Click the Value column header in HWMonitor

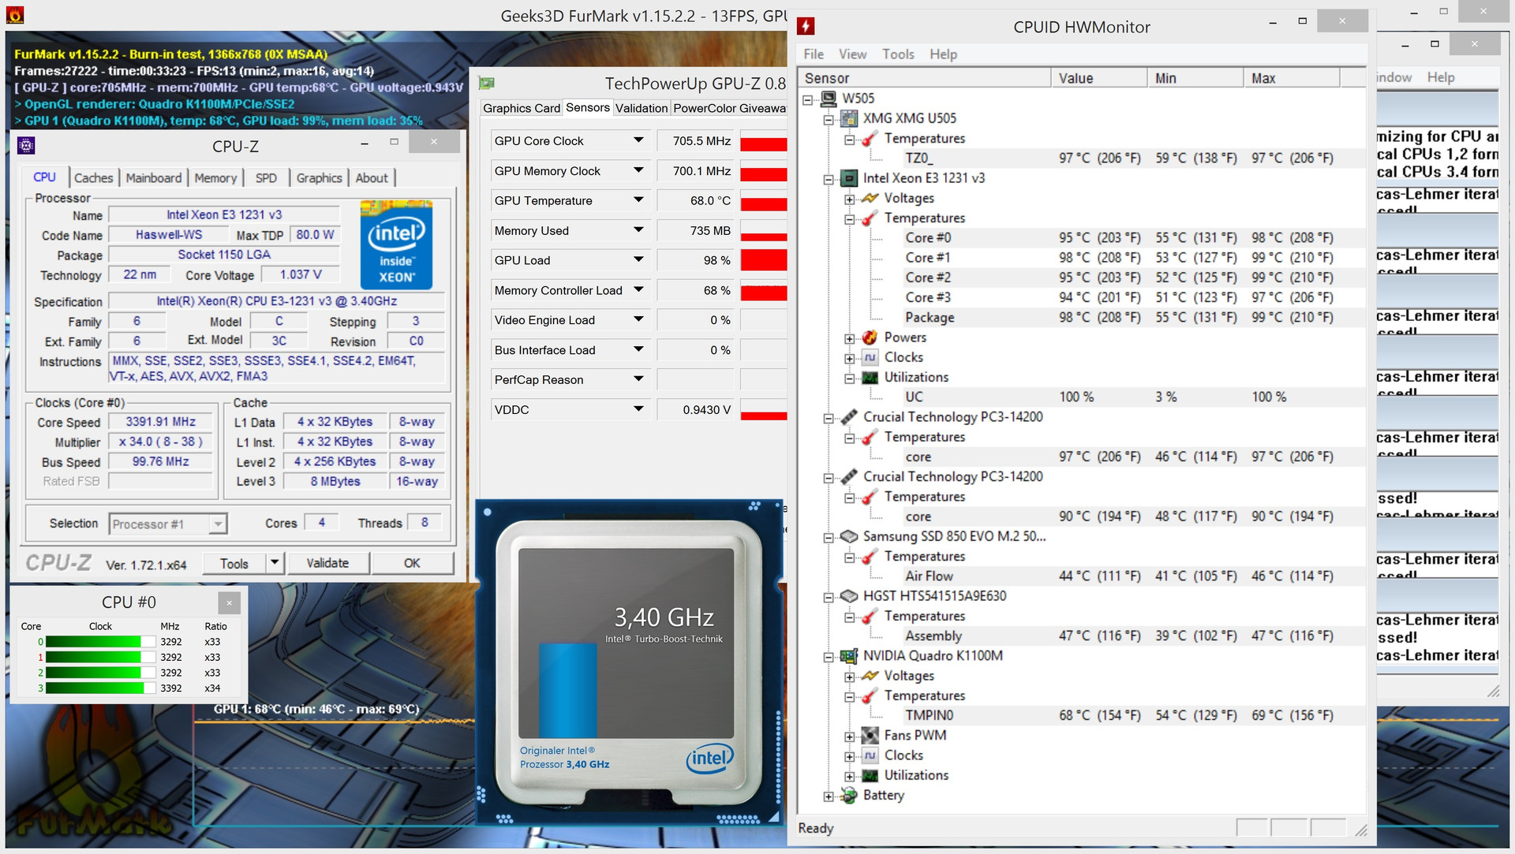pos(1098,78)
